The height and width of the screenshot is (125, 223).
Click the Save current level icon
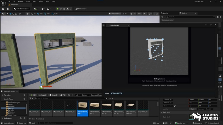(x=3, y=9)
